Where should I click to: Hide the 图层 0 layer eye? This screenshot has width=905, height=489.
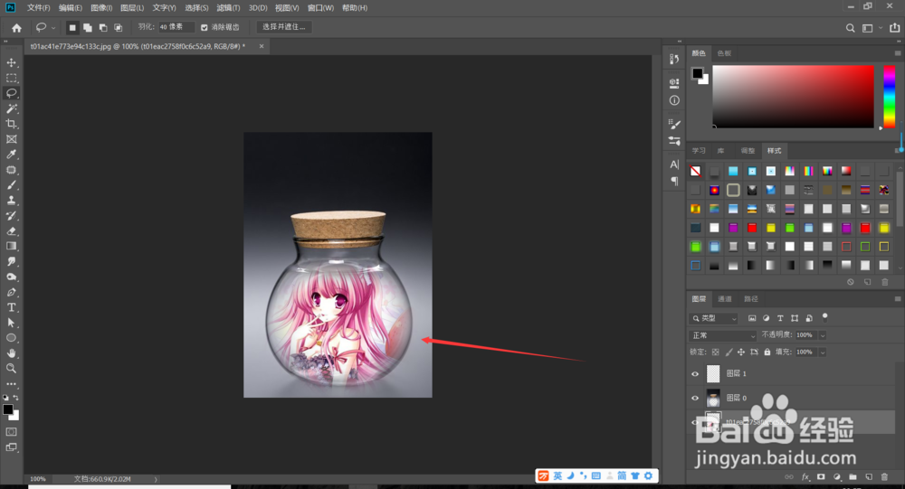695,398
